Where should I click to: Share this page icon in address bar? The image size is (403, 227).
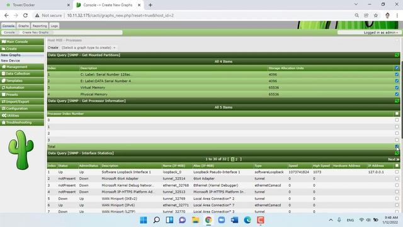pyautogui.click(x=366, y=15)
